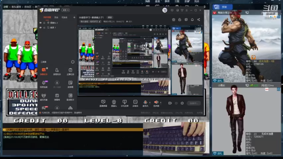Click the 街头篮球 breadcrumb in background window
This screenshot has height=159, width=283.
point(16,7)
